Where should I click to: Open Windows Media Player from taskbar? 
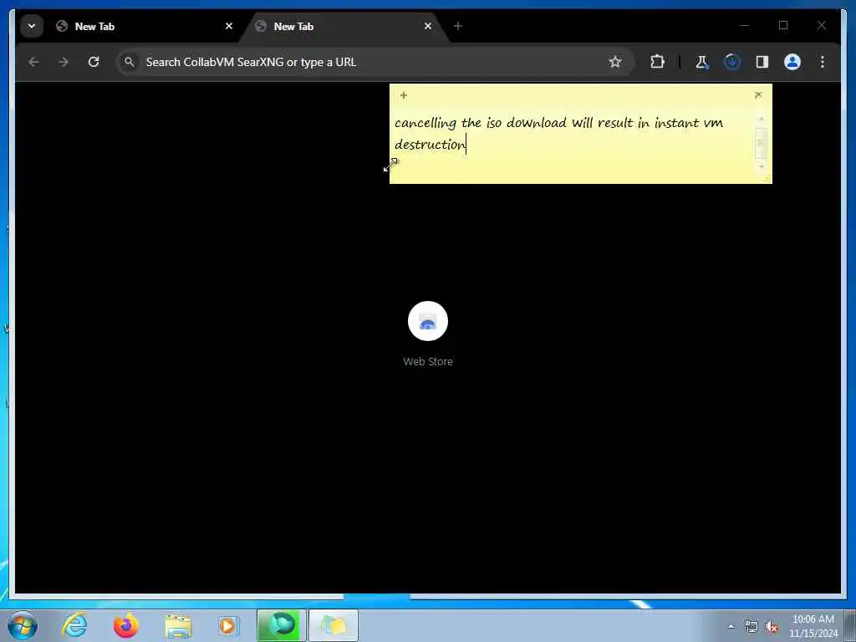tap(228, 625)
